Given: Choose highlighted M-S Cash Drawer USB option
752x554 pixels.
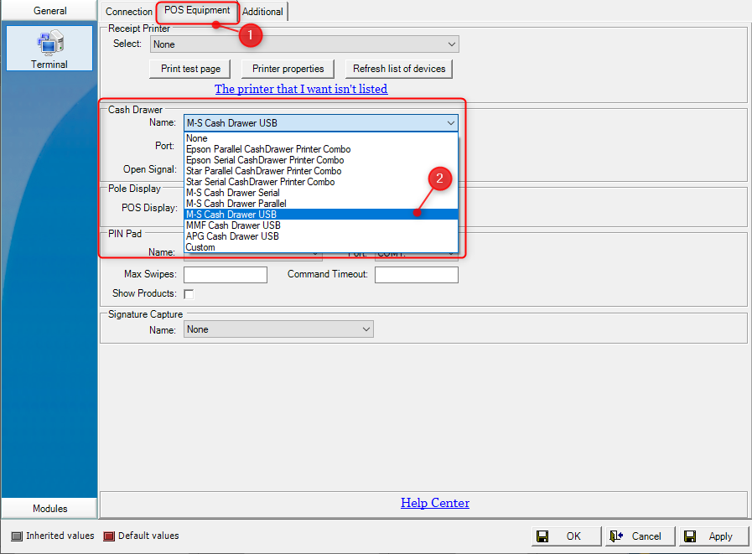Looking at the screenshot, I should pyautogui.click(x=321, y=215).
